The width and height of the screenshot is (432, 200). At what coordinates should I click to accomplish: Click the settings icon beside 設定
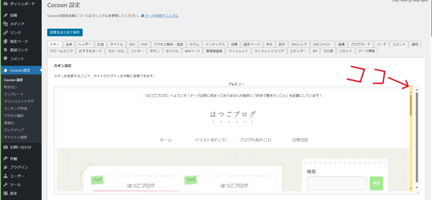[x=5, y=193]
